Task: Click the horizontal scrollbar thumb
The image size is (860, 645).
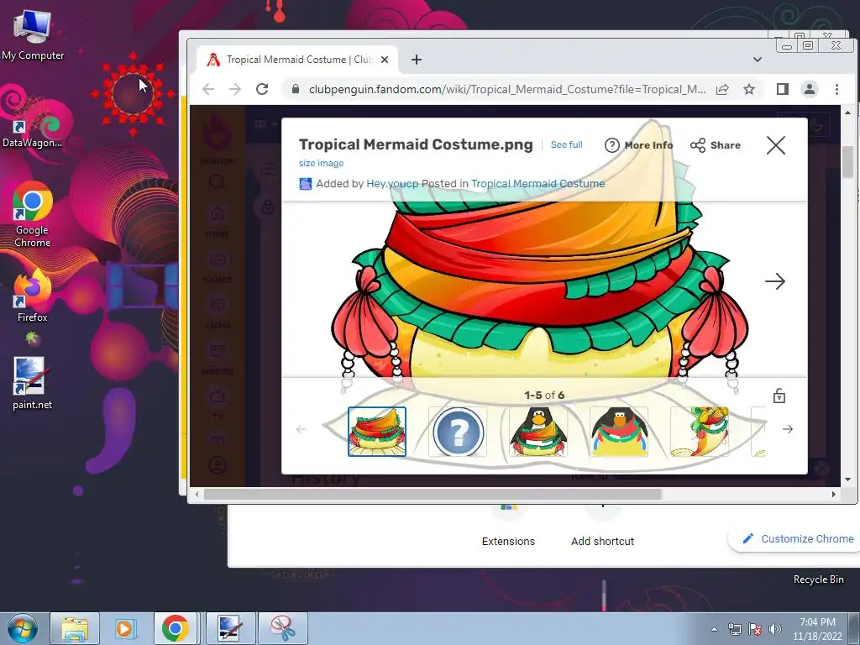Action: (x=433, y=494)
